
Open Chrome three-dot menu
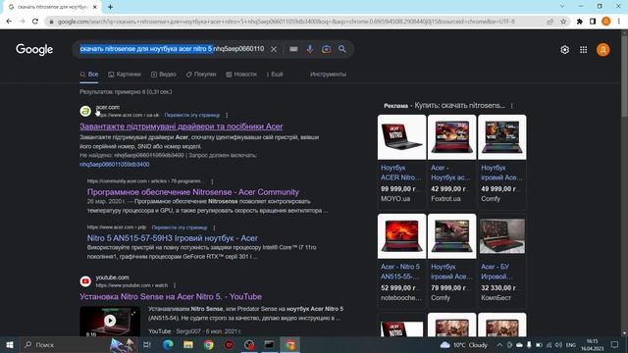pos(619,22)
